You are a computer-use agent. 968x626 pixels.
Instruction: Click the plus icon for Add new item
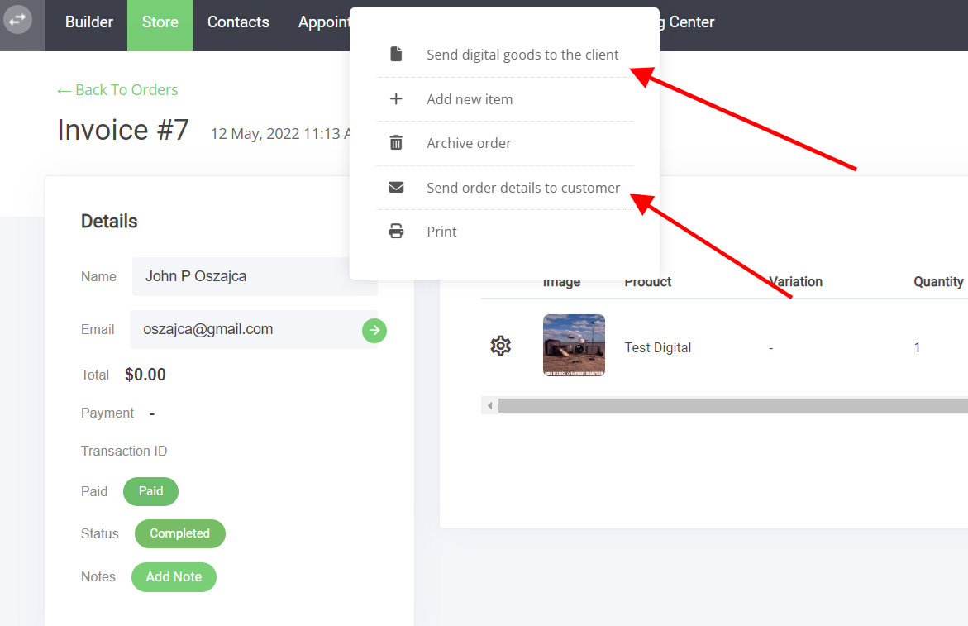pyautogui.click(x=396, y=98)
